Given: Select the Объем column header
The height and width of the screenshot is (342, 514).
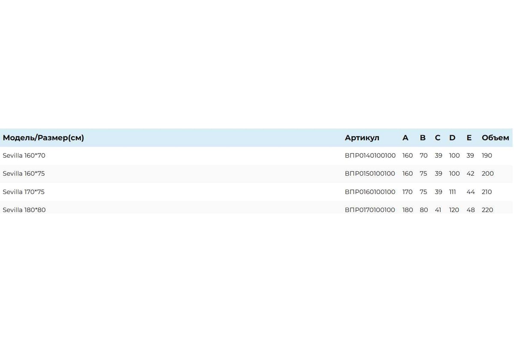Looking at the screenshot, I should click(495, 138).
